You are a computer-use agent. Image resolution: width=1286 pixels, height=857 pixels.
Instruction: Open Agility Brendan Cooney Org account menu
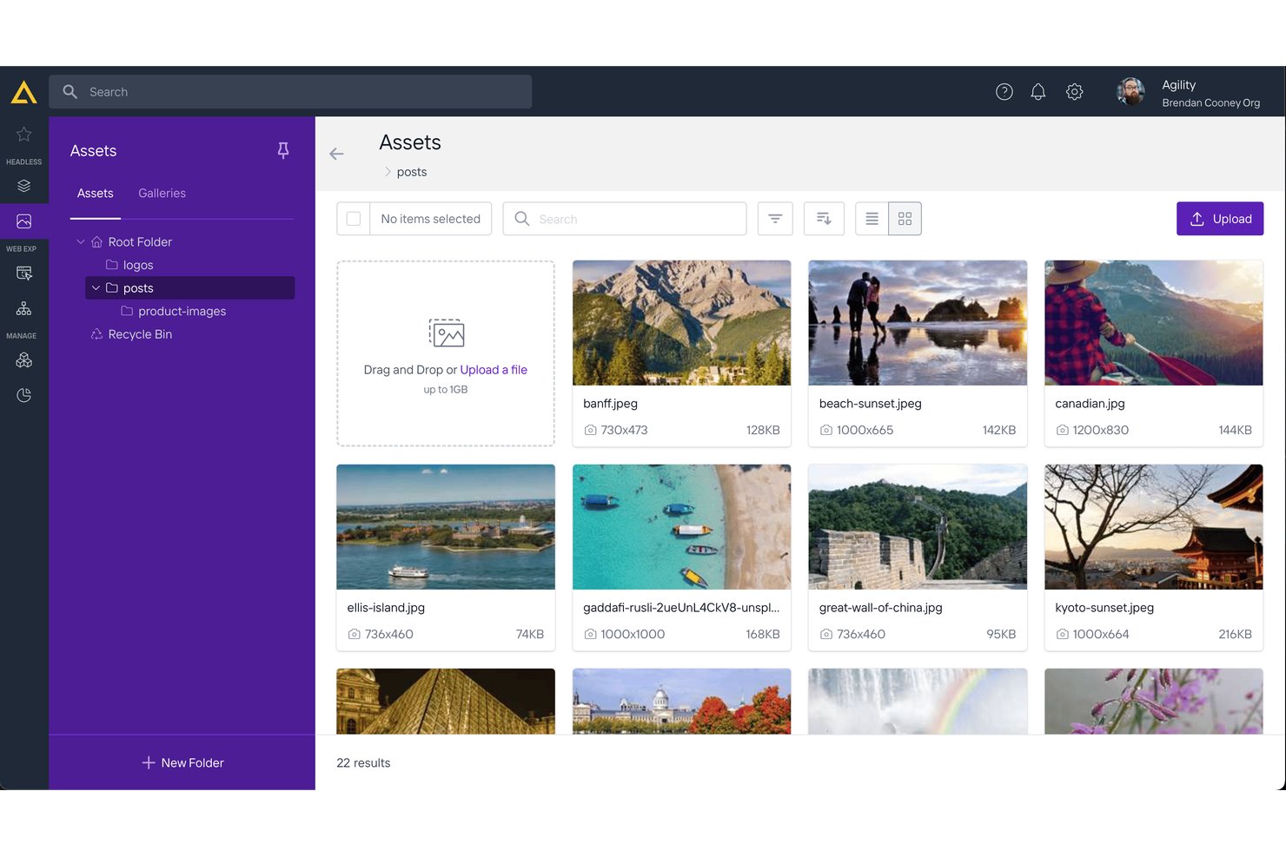point(1210,93)
